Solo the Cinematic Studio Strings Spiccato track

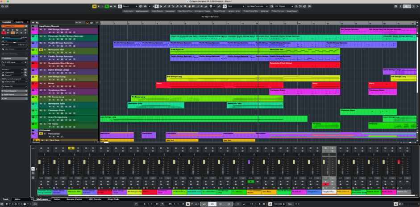(45, 36)
